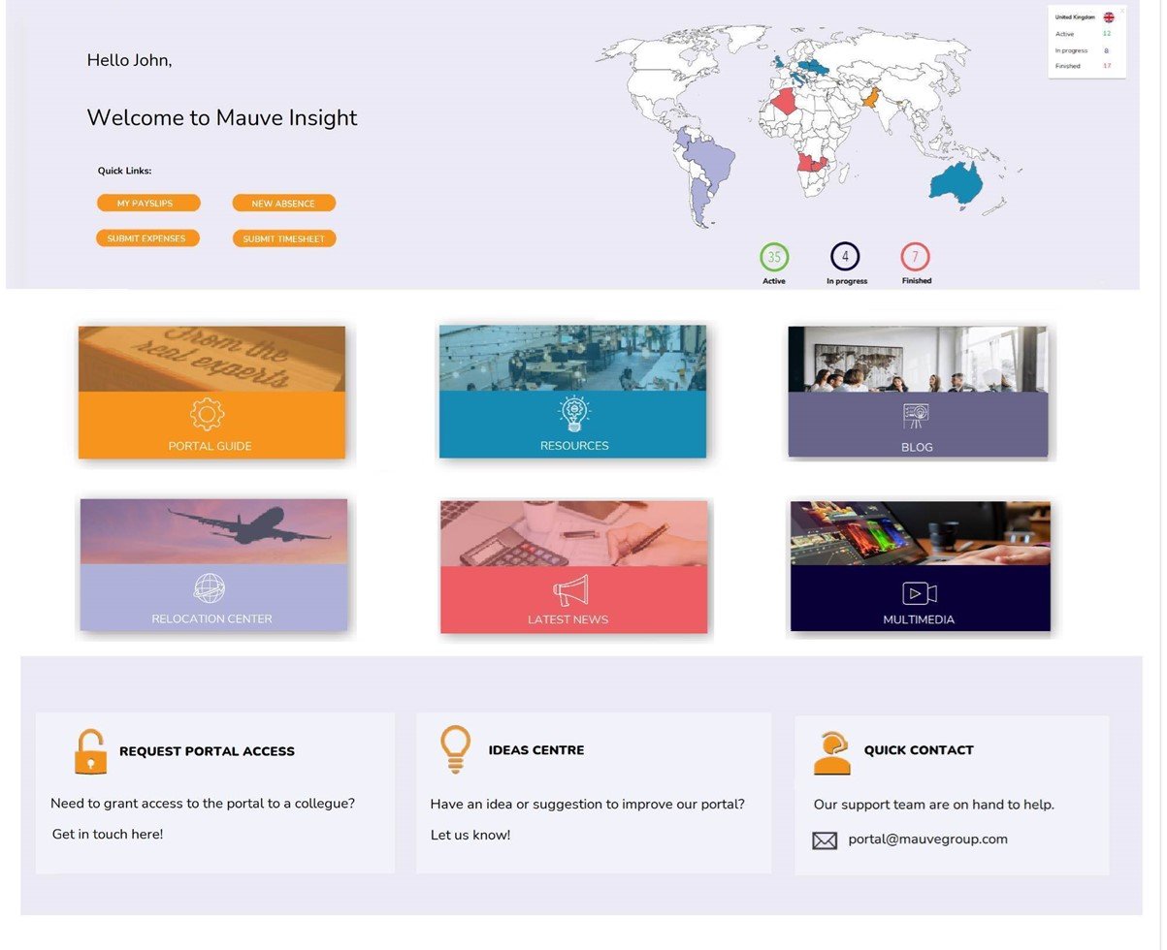Click the Submit Timesheet button

pos(284,238)
